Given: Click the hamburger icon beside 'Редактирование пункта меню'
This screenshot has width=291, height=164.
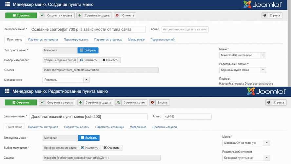Looking at the screenshot, I should pyautogui.click(x=7, y=91).
